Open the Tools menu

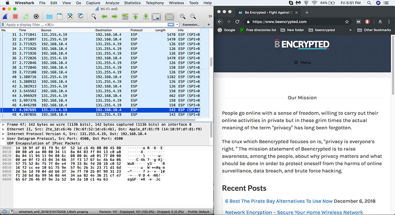click(194, 3)
